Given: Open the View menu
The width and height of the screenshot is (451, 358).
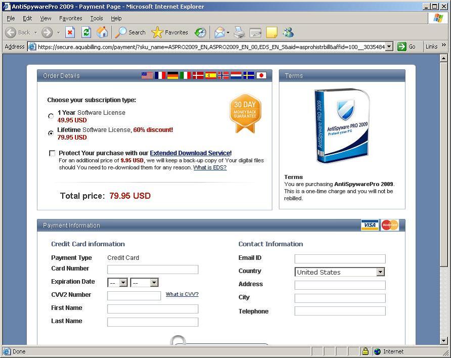Looking at the screenshot, I should click(x=46, y=18).
